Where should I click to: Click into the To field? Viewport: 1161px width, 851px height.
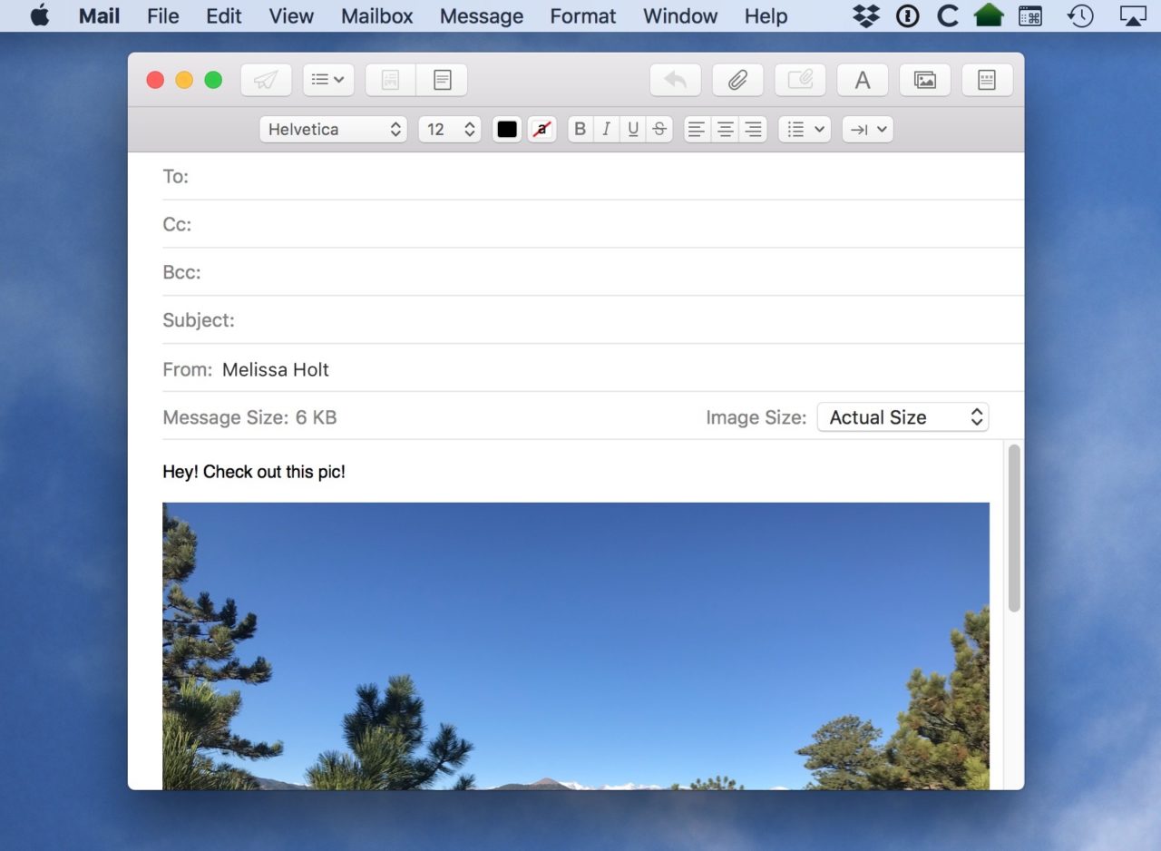tap(593, 176)
